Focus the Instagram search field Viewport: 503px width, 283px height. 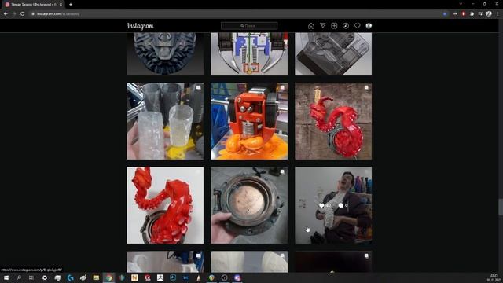(249, 26)
